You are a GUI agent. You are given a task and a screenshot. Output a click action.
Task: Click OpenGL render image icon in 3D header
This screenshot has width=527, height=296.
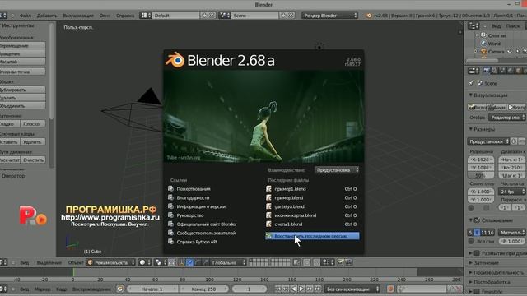340,262
